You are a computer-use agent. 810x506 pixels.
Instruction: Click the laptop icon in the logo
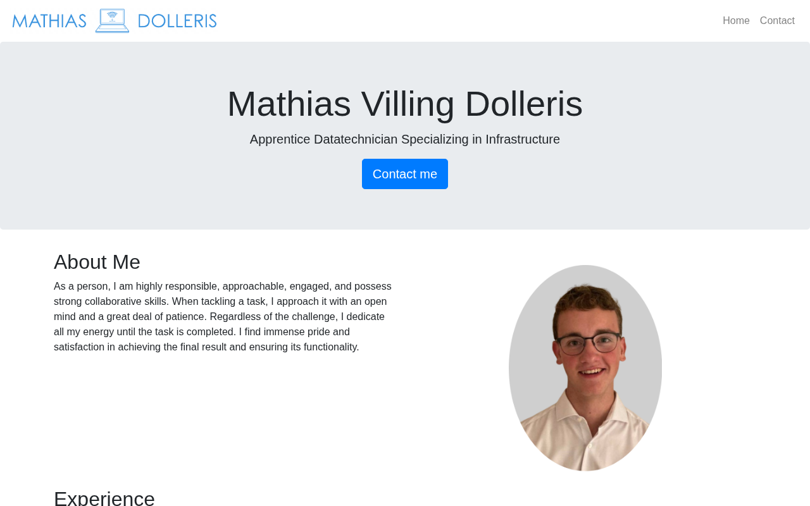pos(112,21)
